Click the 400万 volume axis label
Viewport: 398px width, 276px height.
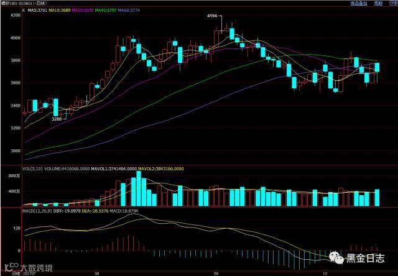coord(14,191)
